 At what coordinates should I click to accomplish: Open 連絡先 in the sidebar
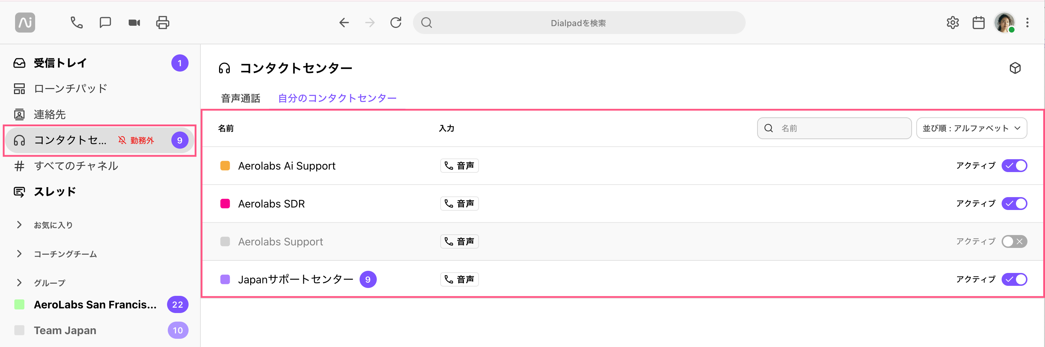(100, 114)
